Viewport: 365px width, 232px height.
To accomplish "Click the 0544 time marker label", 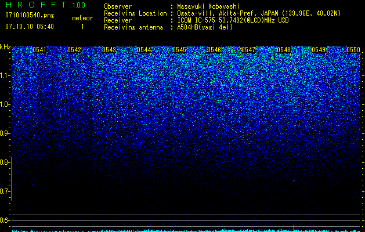I will pyautogui.click(x=144, y=50).
